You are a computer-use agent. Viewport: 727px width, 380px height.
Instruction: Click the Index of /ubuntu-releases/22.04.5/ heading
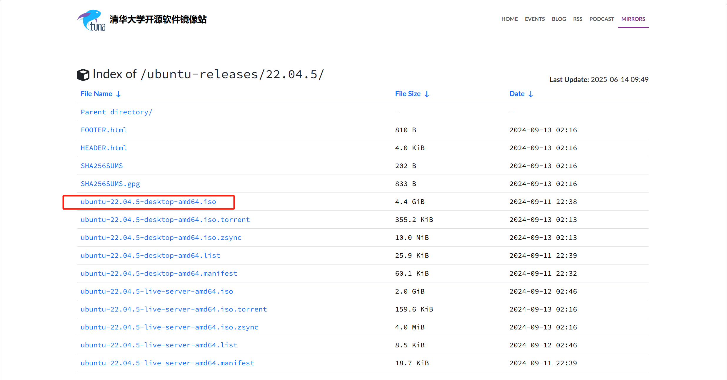(208, 74)
